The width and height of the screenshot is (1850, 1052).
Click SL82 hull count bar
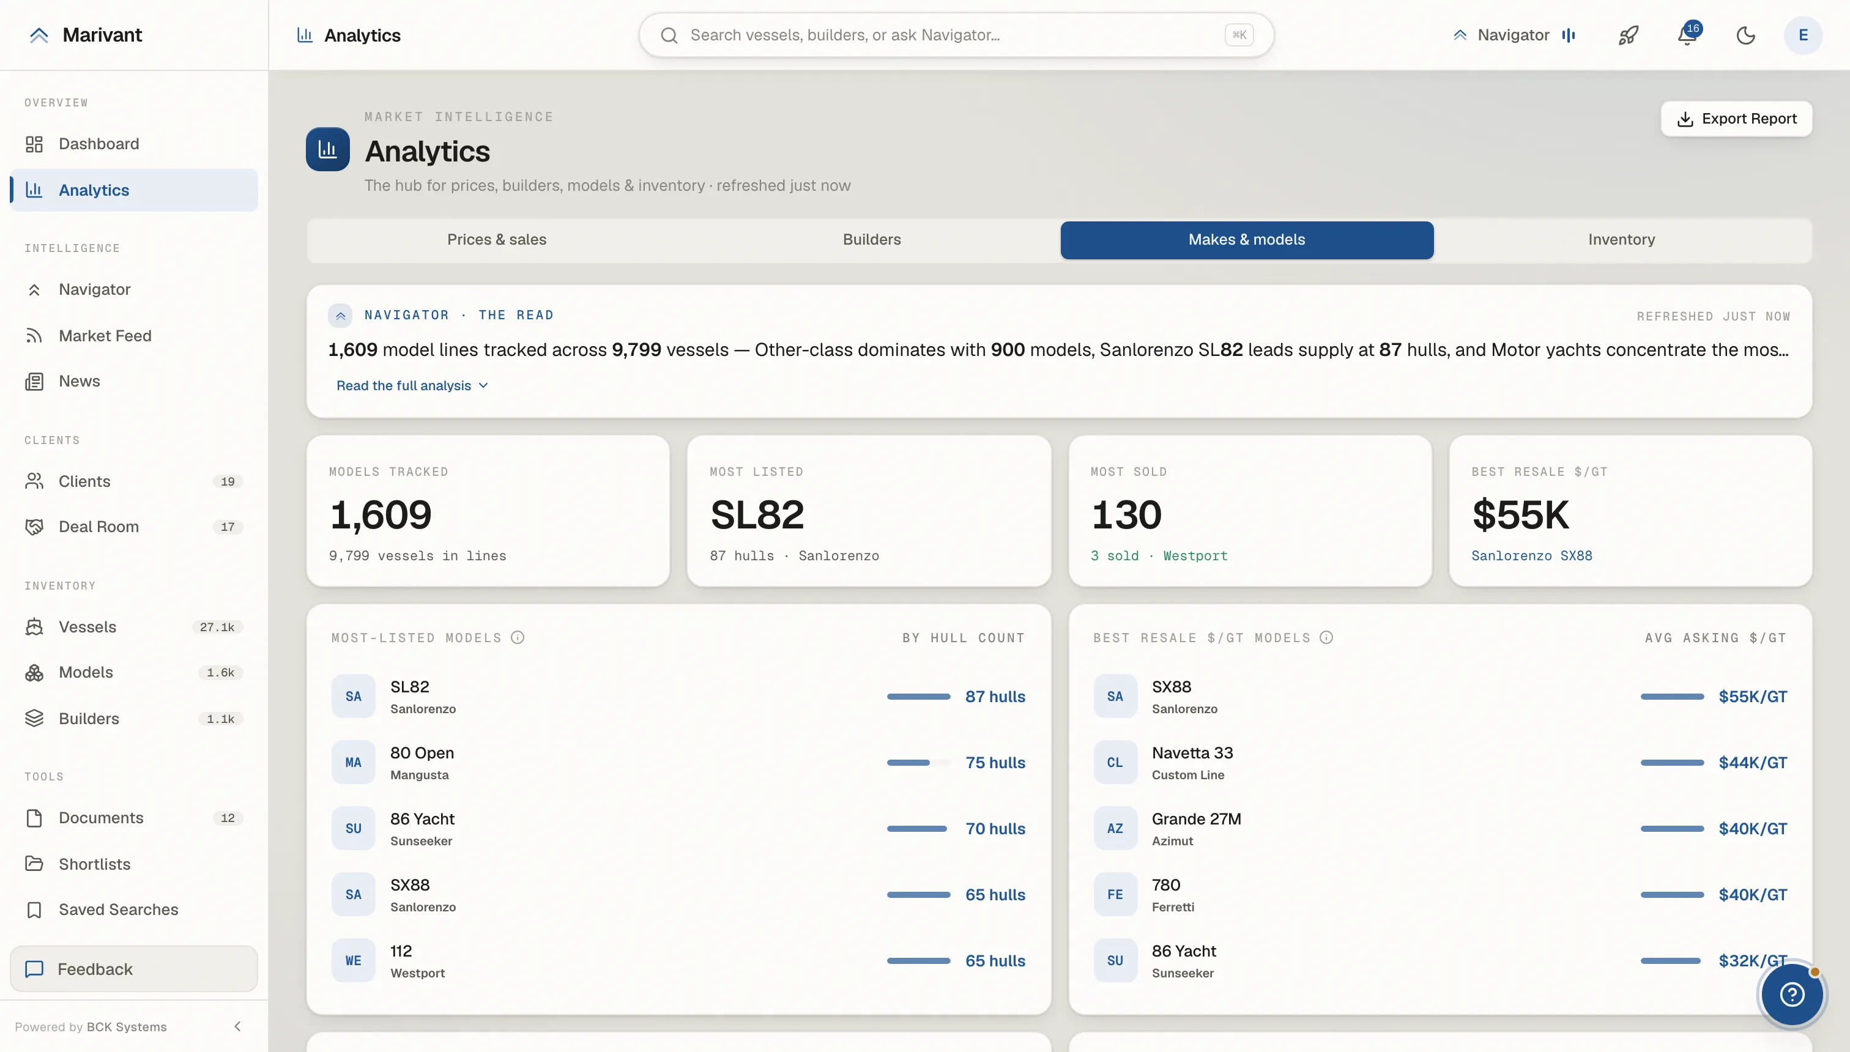click(x=918, y=697)
